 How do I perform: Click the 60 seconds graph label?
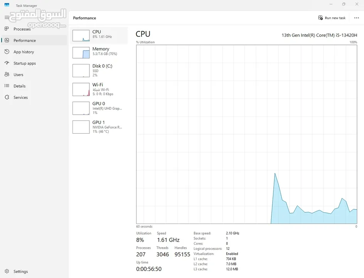[x=144, y=226]
